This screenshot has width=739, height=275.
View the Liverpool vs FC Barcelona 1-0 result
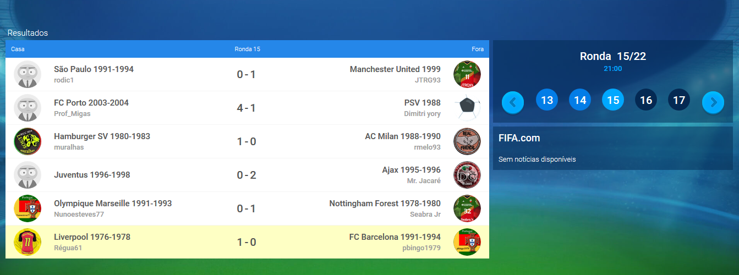(246, 242)
